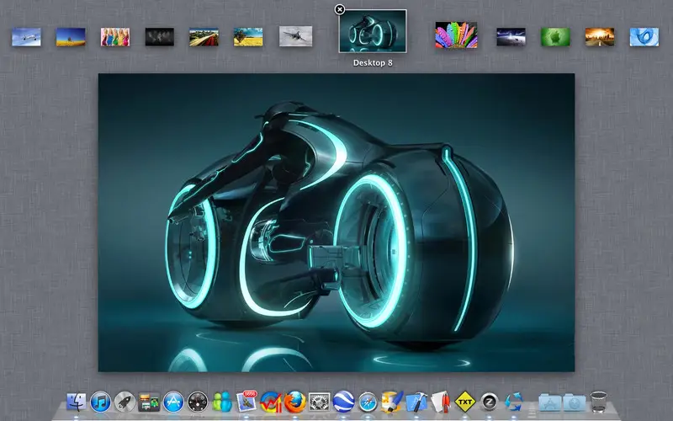Launch Google Earth from the Dock
This screenshot has width=673, height=421.
[344, 402]
